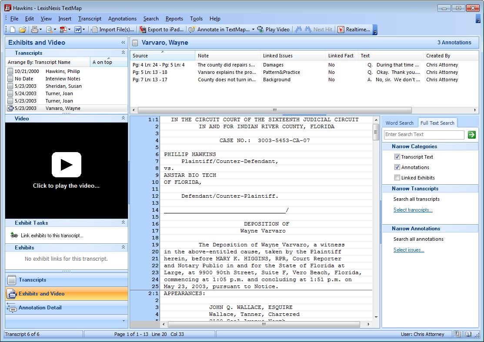This screenshot has width=484, height=342.
Task: Click the Open folder toolbar icon
Action: click(x=23, y=30)
